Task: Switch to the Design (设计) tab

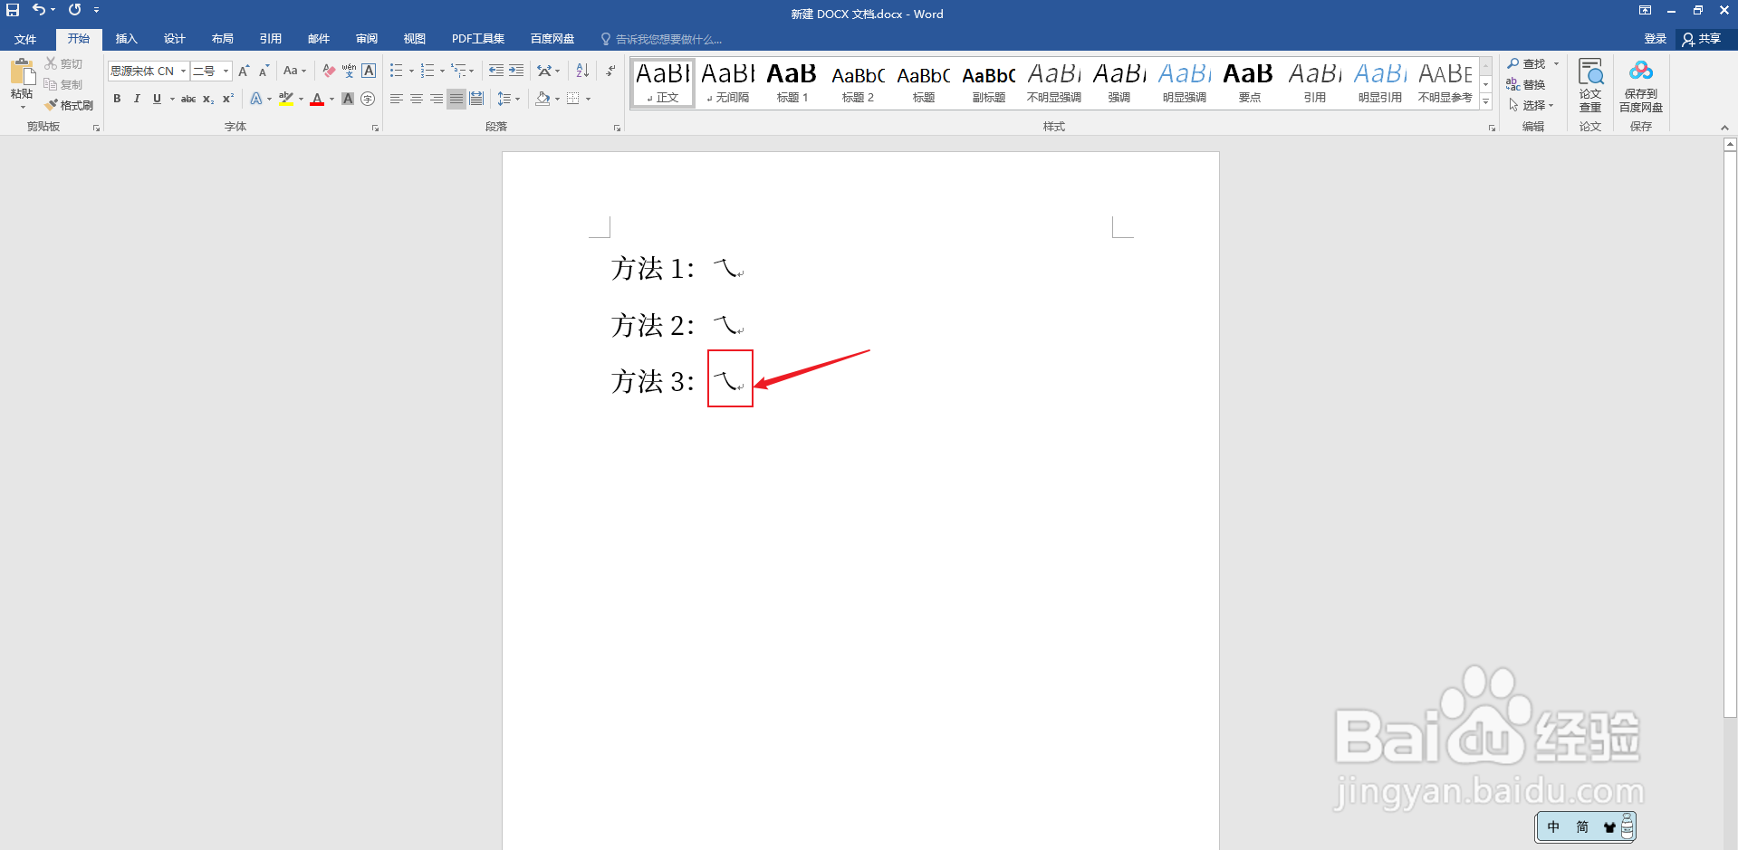Action: 174,39
